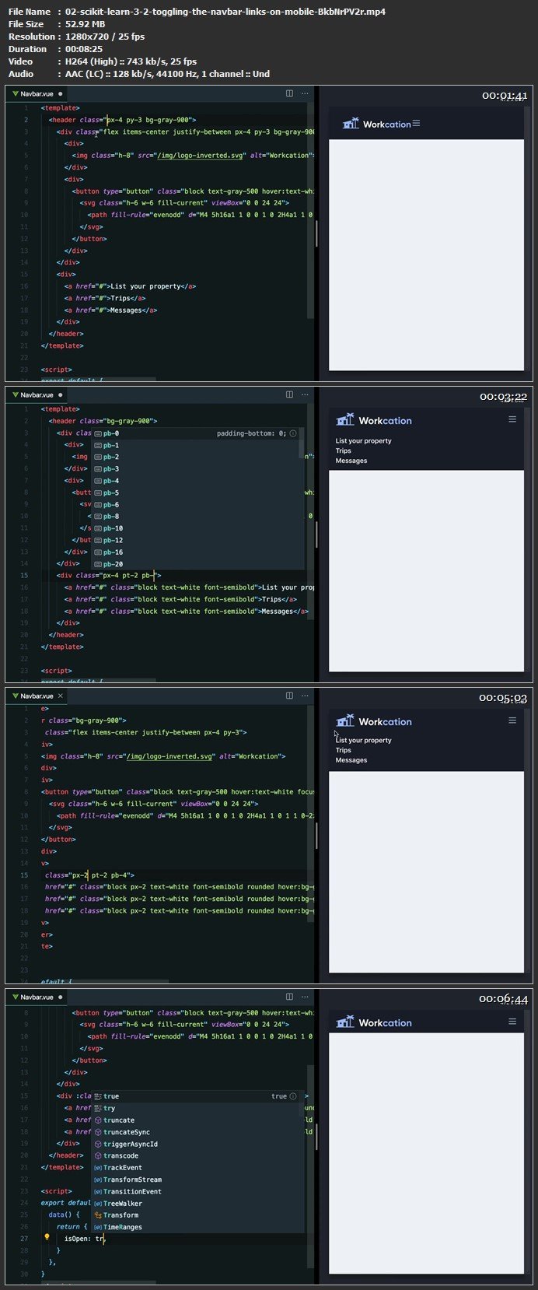Click info icon beside padding-bottom: 0 hint
The image size is (538, 1290).
click(293, 433)
